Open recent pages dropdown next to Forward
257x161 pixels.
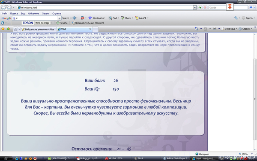click(x=13, y=8)
